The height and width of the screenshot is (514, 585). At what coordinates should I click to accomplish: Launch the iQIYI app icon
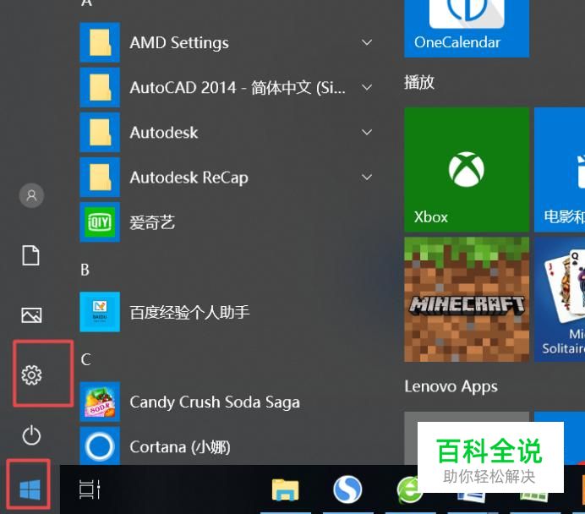(100, 222)
